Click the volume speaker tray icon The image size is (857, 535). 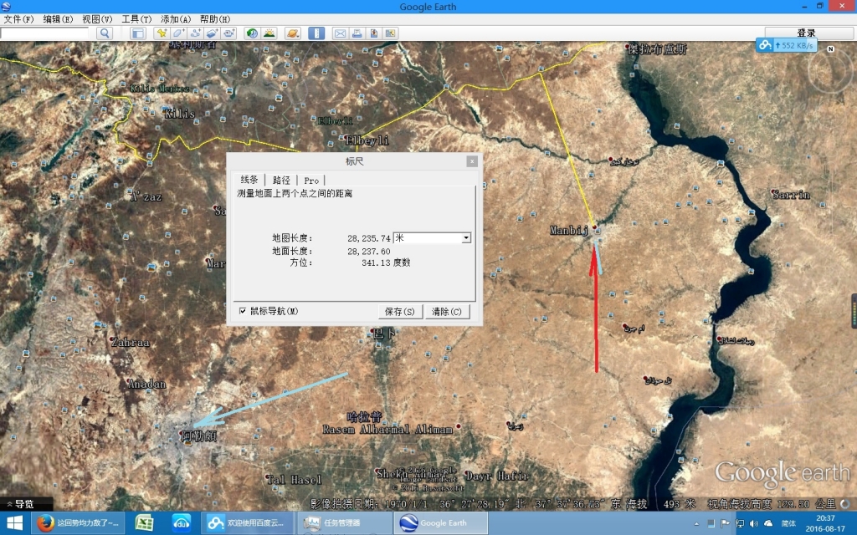(x=754, y=523)
